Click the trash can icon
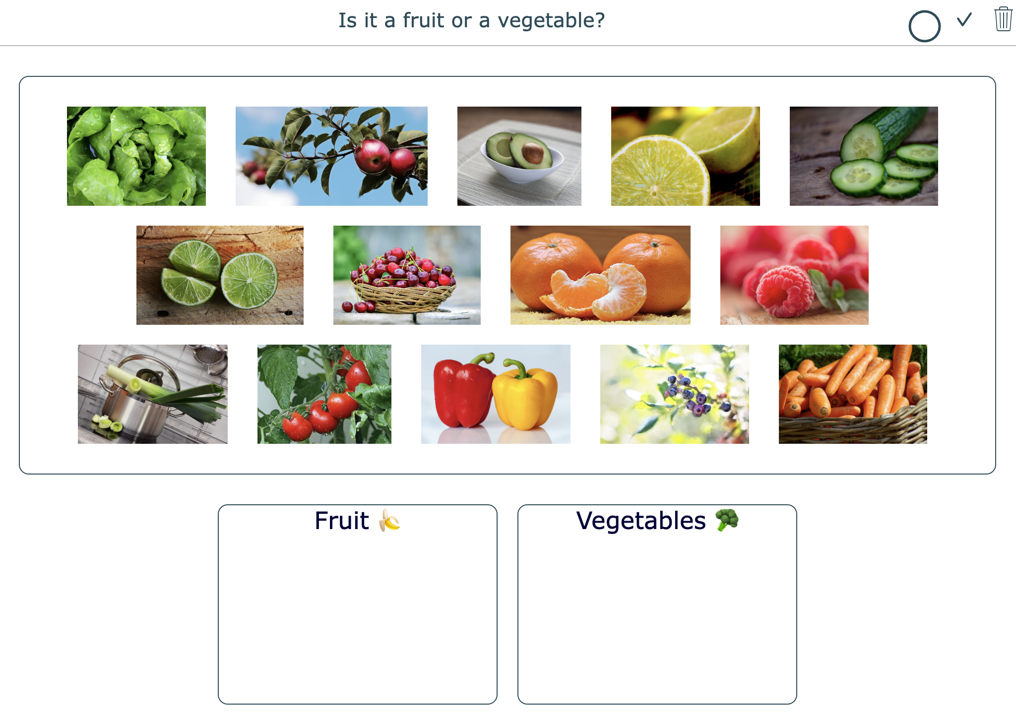The image size is (1016, 717). coord(1003,19)
